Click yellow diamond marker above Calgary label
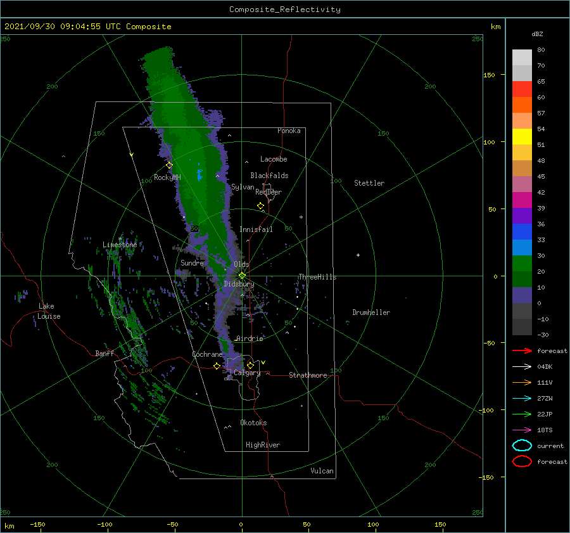This screenshot has height=533, width=570. pyautogui.click(x=250, y=365)
